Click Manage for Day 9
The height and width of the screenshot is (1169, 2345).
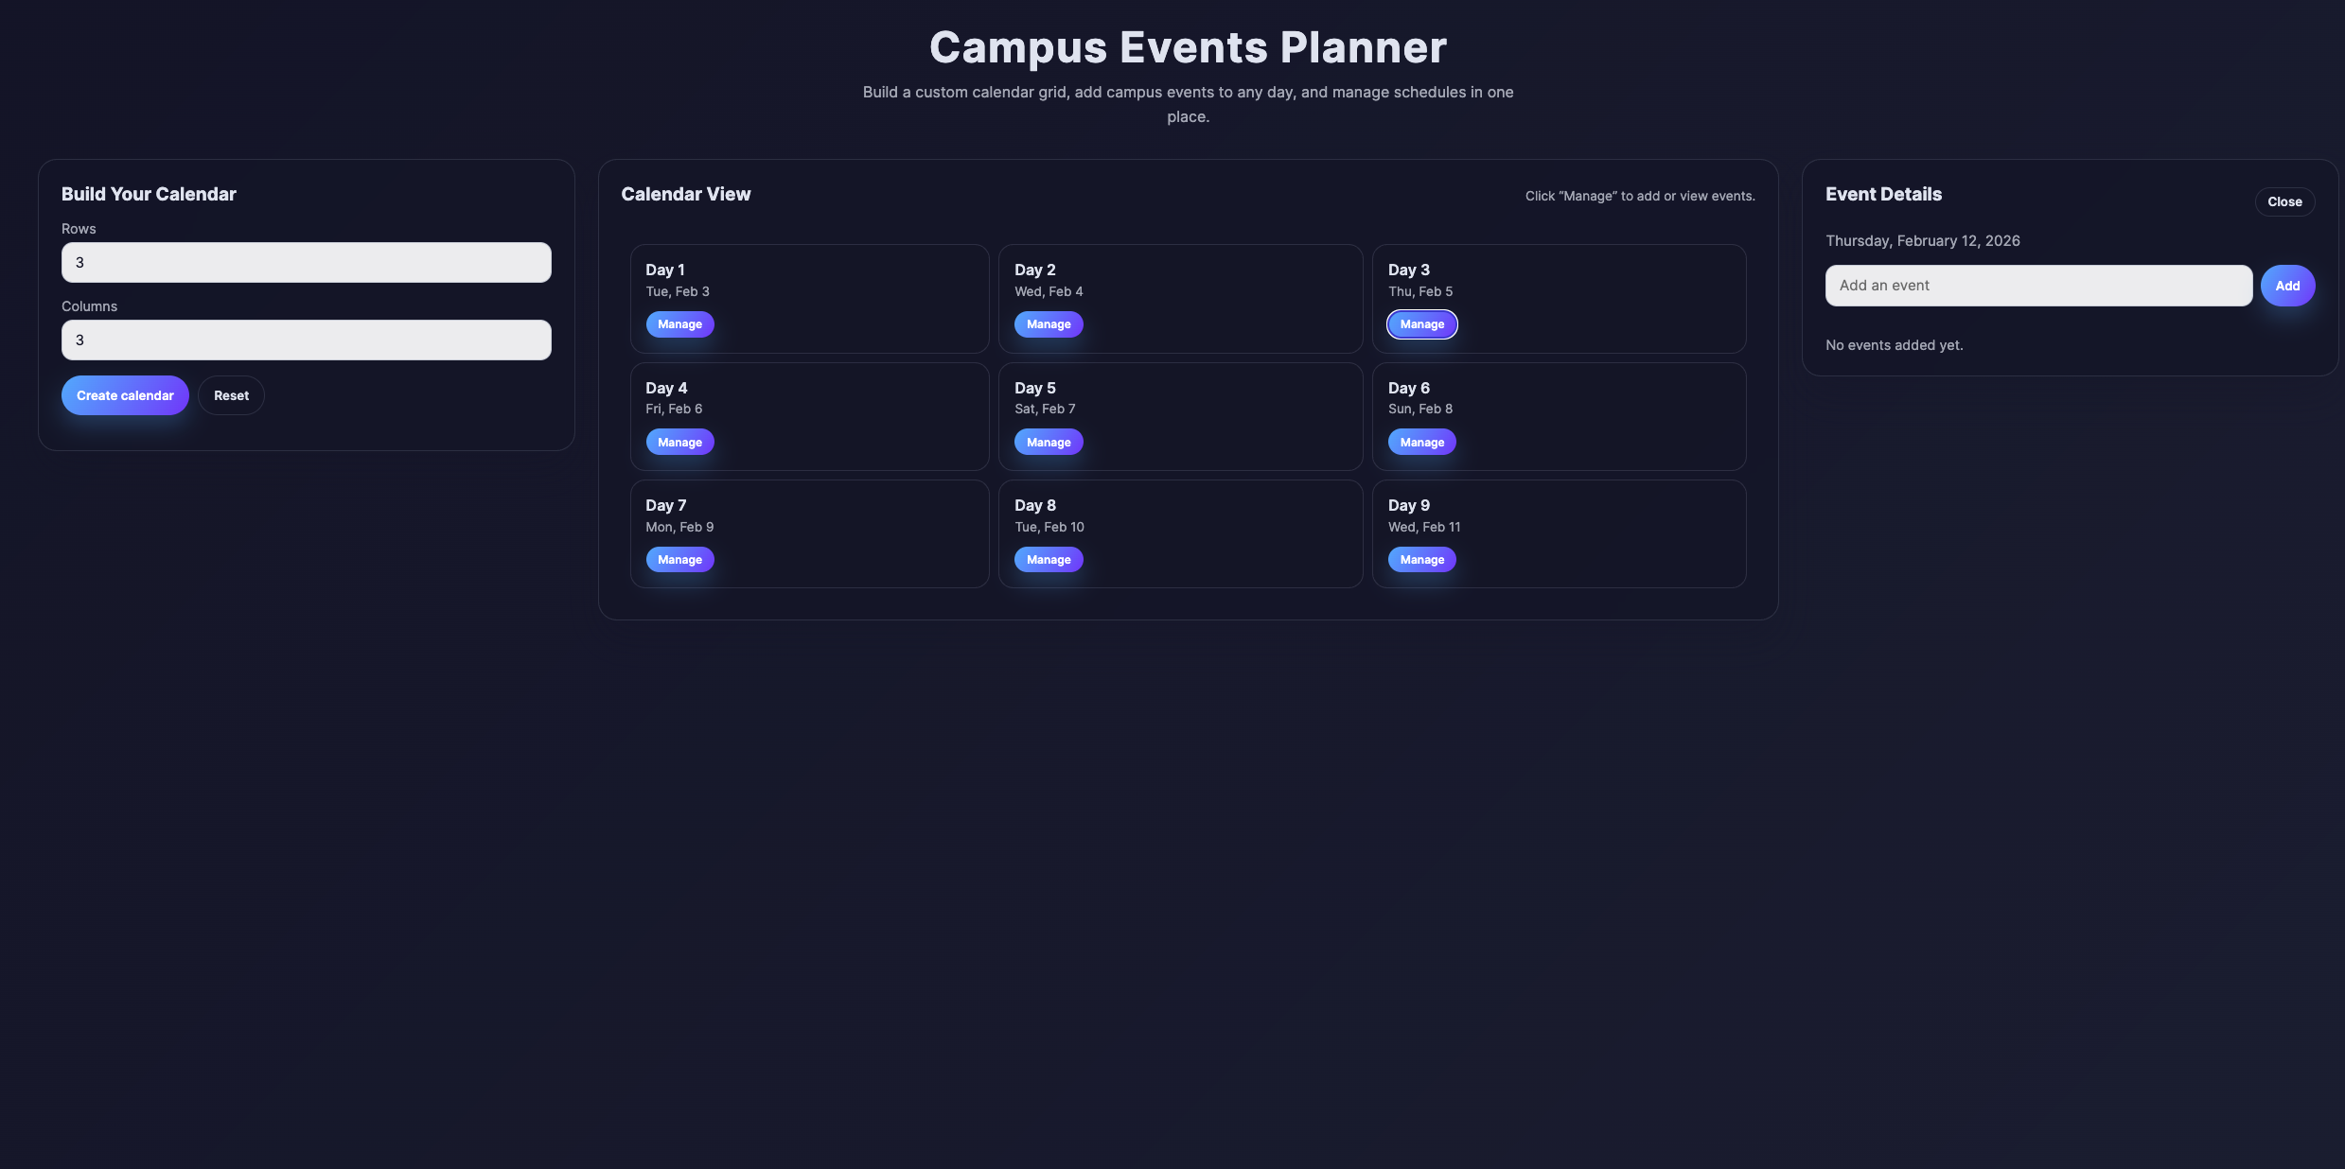(x=1421, y=559)
